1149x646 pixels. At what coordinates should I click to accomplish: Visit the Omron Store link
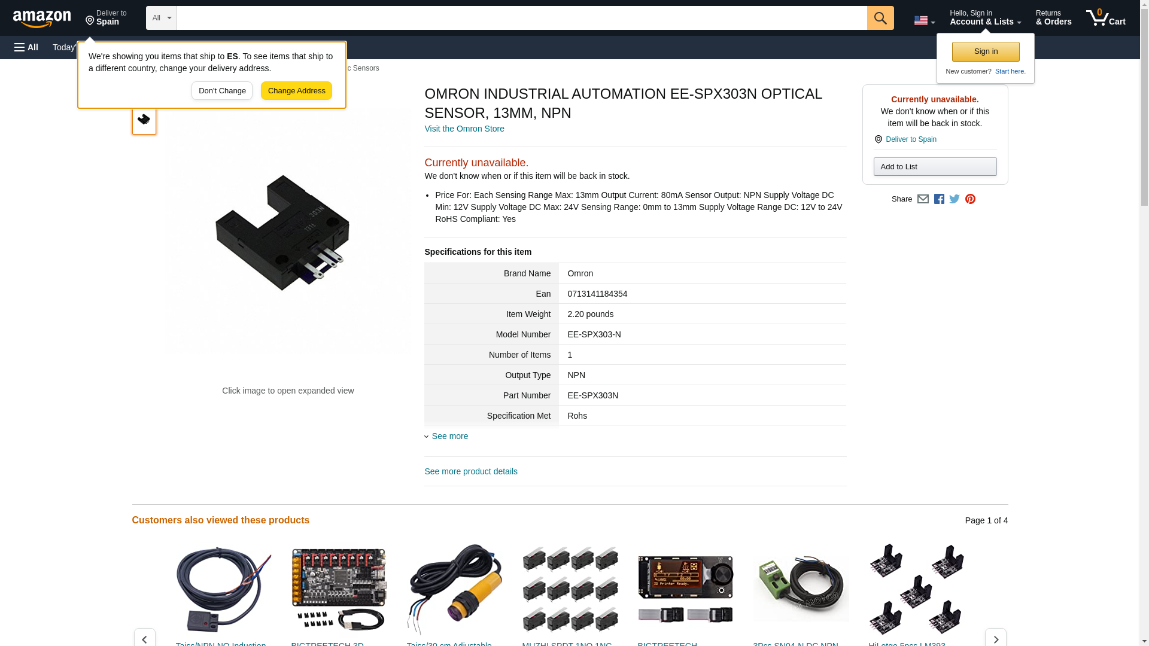coord(464,129)
